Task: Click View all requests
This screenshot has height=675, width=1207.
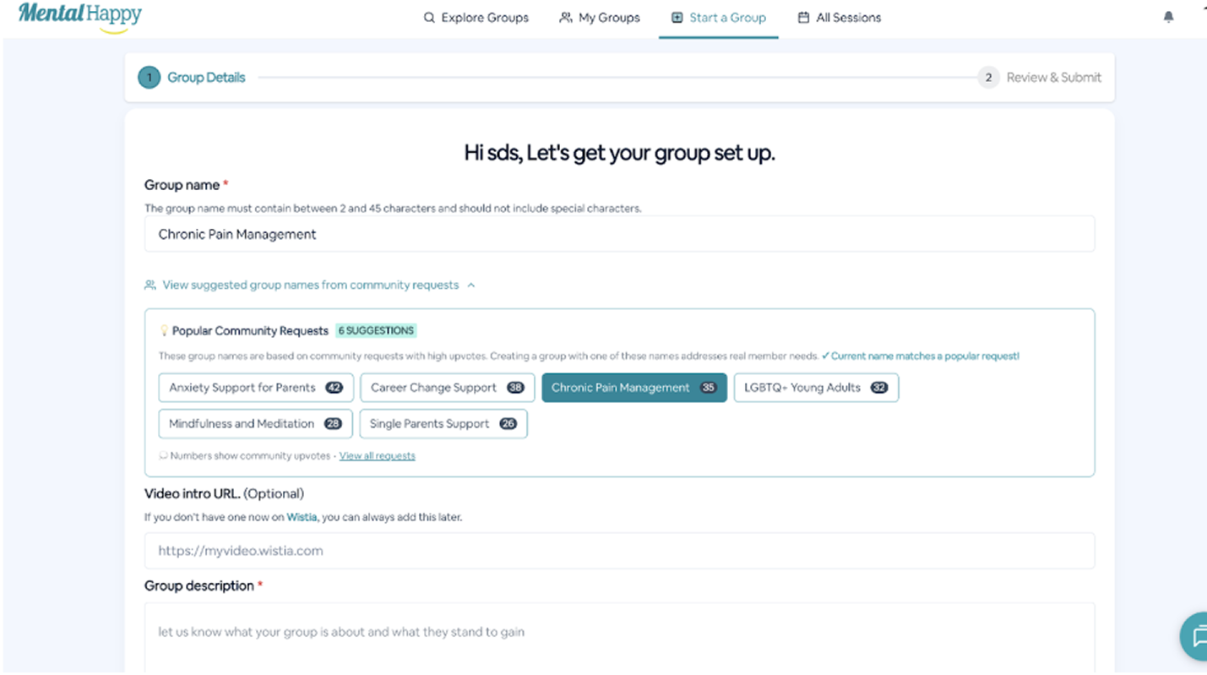Action: [x=377, y=455]
